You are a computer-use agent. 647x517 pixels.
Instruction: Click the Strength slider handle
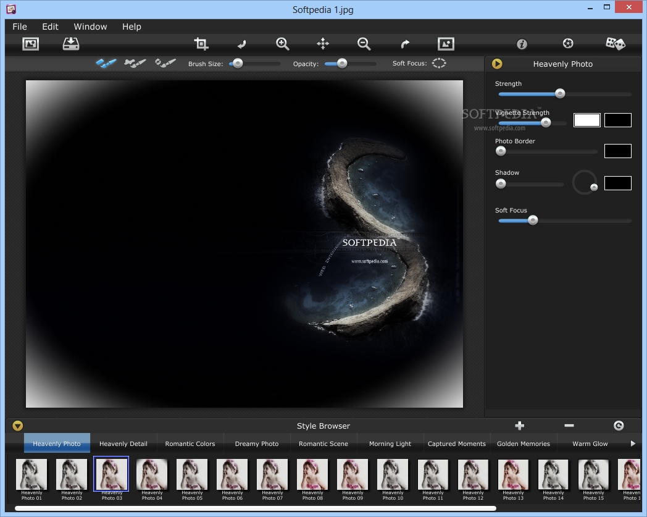[560, 94]
